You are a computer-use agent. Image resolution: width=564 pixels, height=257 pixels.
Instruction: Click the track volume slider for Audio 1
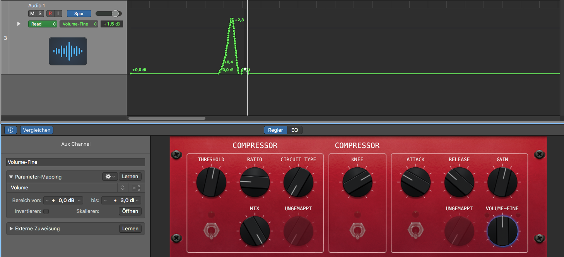(109, 14)
